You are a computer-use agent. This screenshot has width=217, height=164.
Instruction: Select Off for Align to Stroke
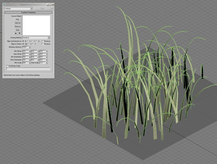tap(23, 44)
